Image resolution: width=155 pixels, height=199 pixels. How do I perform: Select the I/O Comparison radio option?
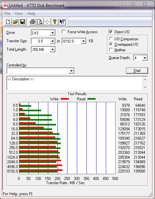[111, 39]
